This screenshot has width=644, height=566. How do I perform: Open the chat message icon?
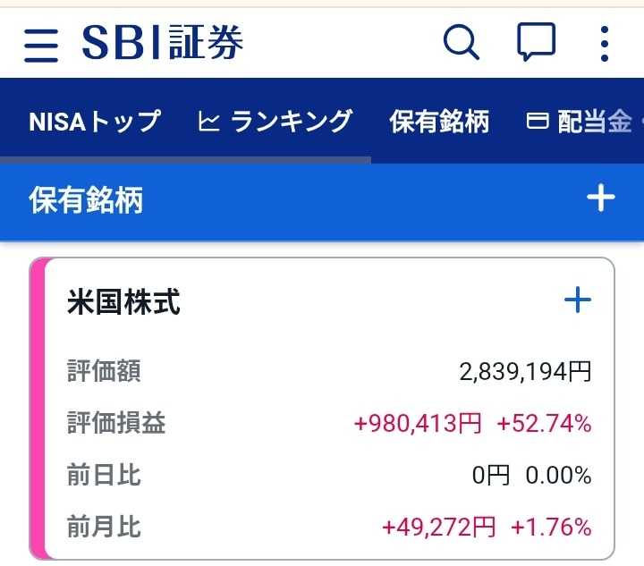coord(536,42)
